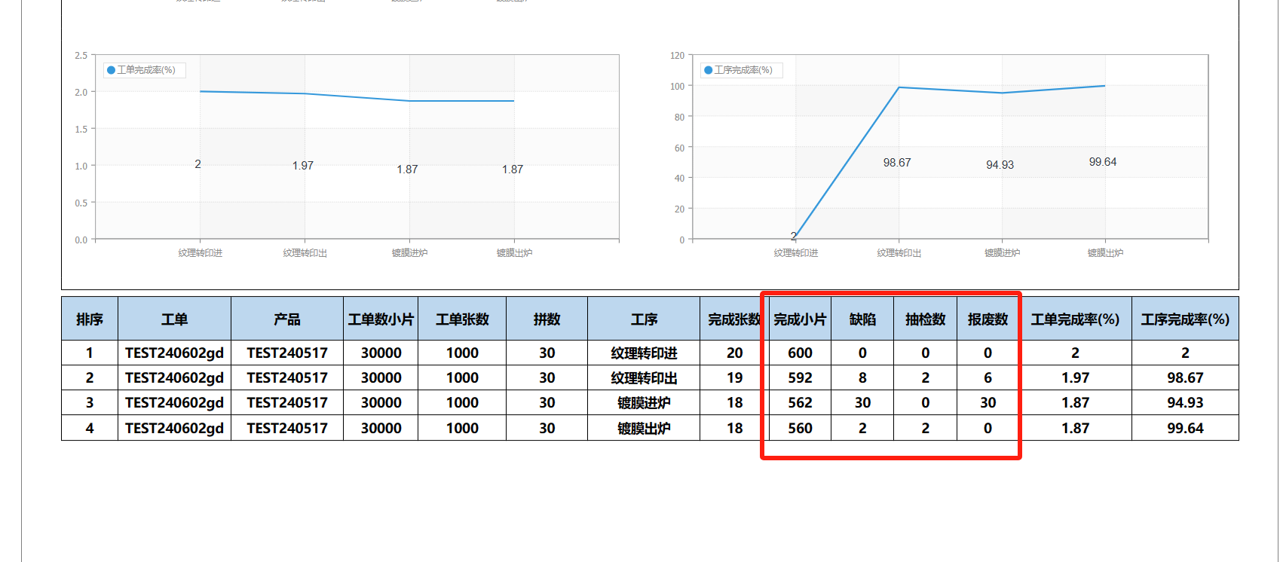
Task: Click the 94.93 data label on chart
Action: (x=1000, y=165)
